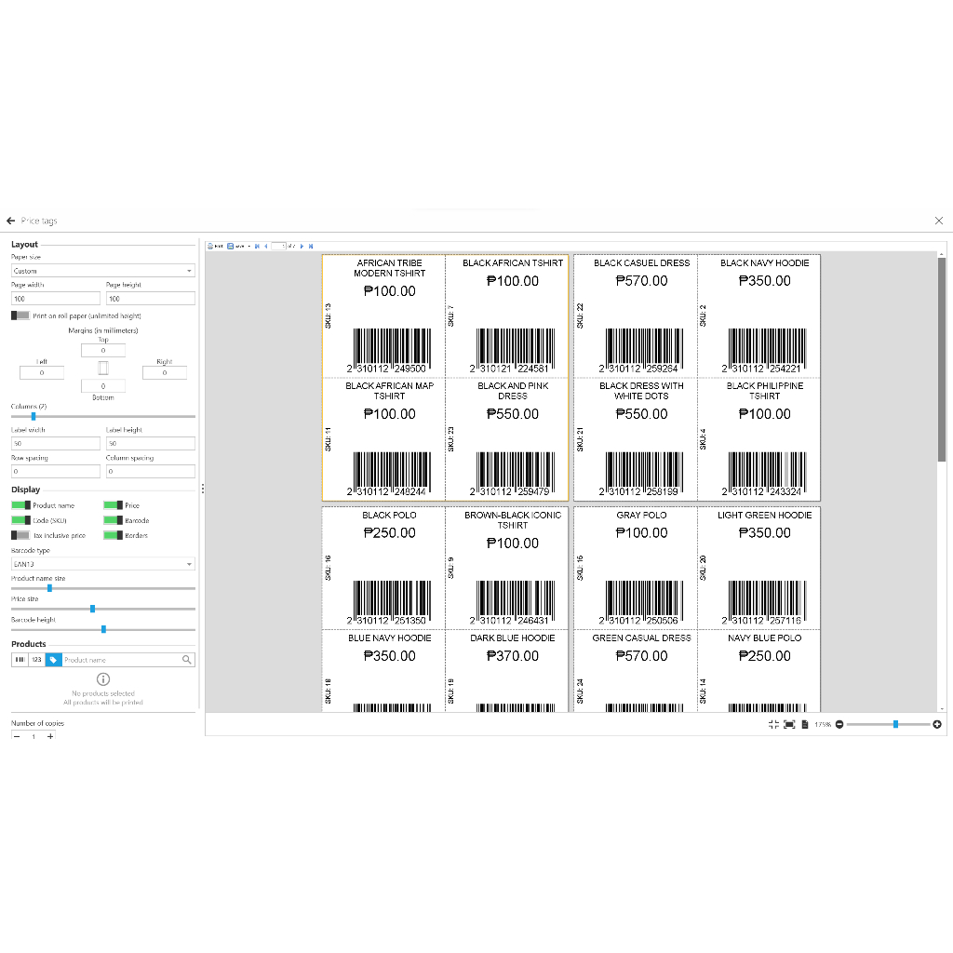Toggle the Product name display switch
Viewport: 953px width, 953px height.
click(x=20, y=505)
